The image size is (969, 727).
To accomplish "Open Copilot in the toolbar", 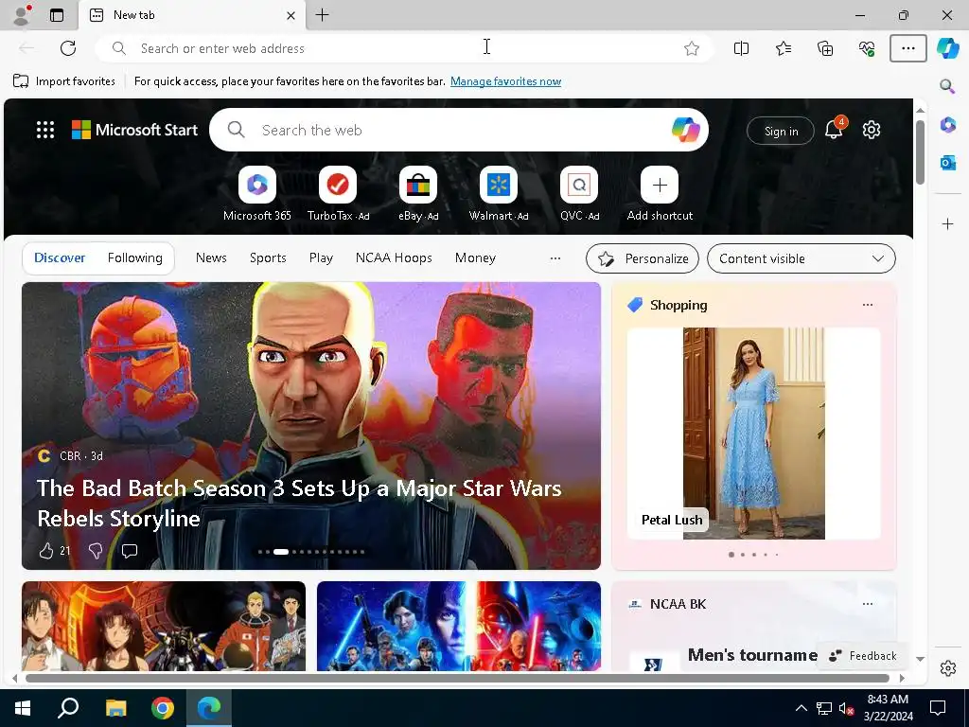I will tap(947, 48).
